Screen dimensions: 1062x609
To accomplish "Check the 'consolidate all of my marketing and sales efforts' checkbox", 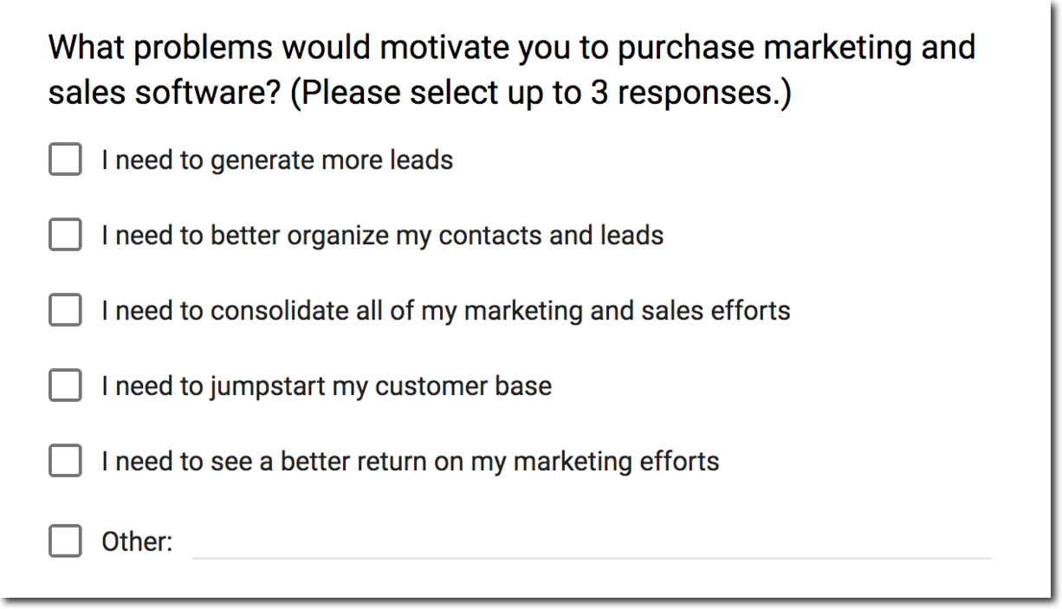I will coord(64,310).
